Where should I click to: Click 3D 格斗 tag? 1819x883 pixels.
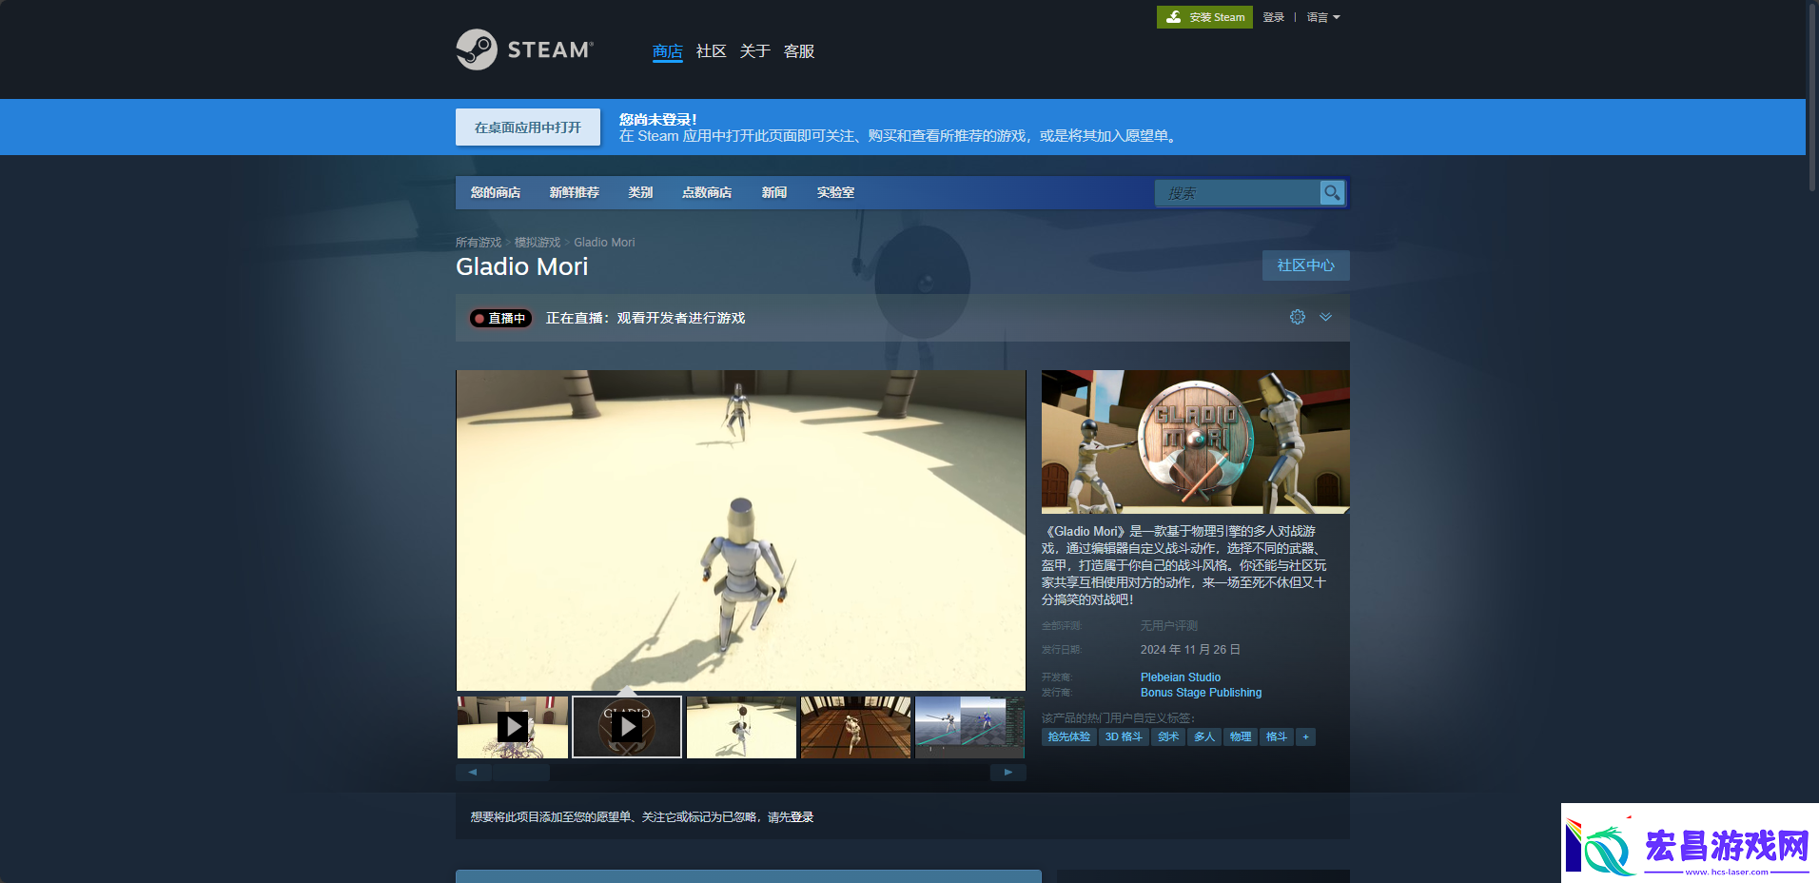point(1123,736)
